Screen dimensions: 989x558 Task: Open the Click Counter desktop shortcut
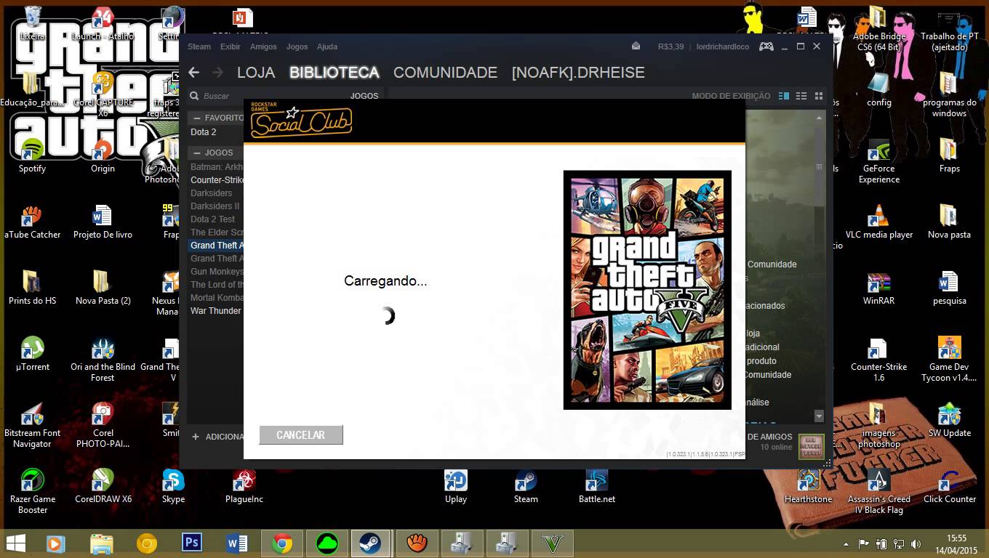click(949, 486)
